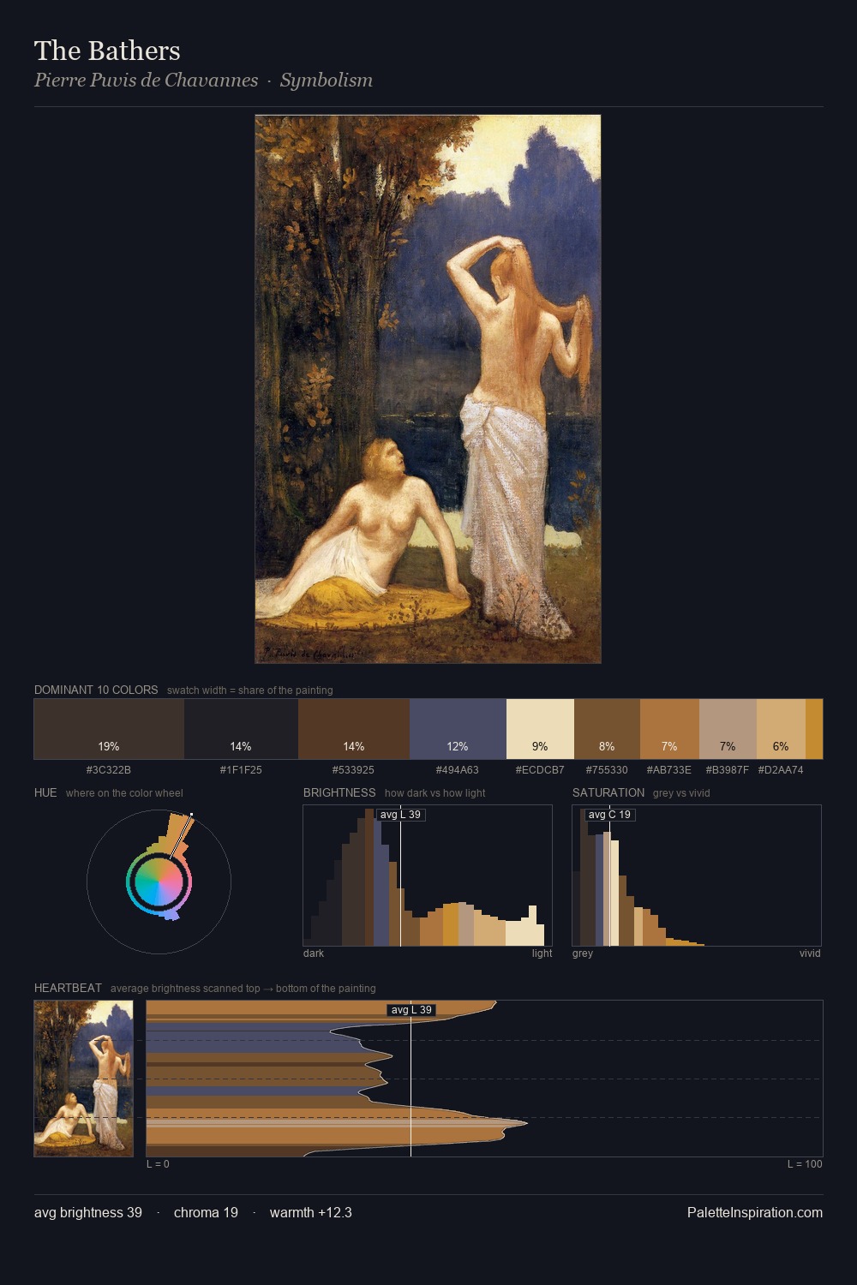Click the DOMINANT 10 COLORS heading
This screenshot has width=857, height=1285.
96,690
